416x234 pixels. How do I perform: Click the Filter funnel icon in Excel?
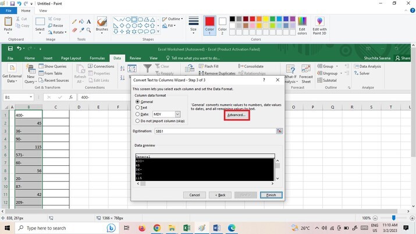coord(147,69)
